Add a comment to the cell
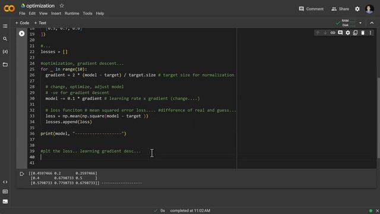Screen dimensions: 380x214 coord(340,33)
